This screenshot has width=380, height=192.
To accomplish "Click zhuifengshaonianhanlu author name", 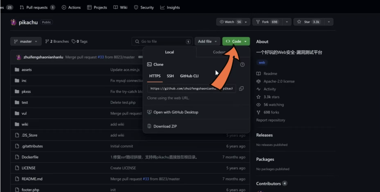I will click(43, 57).
